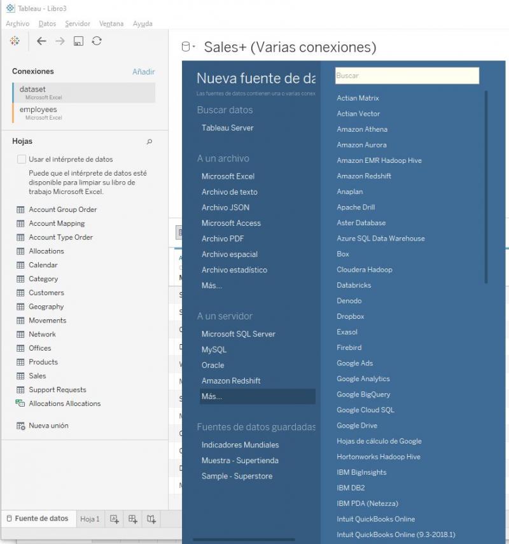Switch to the Fuente de datos tab
Viewport: 509px width, 544px height.
coord(38,519)
